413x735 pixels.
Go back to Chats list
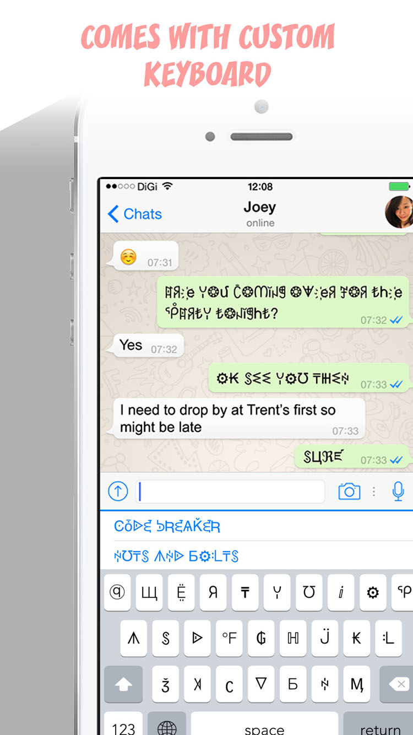click(x=135, y=214)
